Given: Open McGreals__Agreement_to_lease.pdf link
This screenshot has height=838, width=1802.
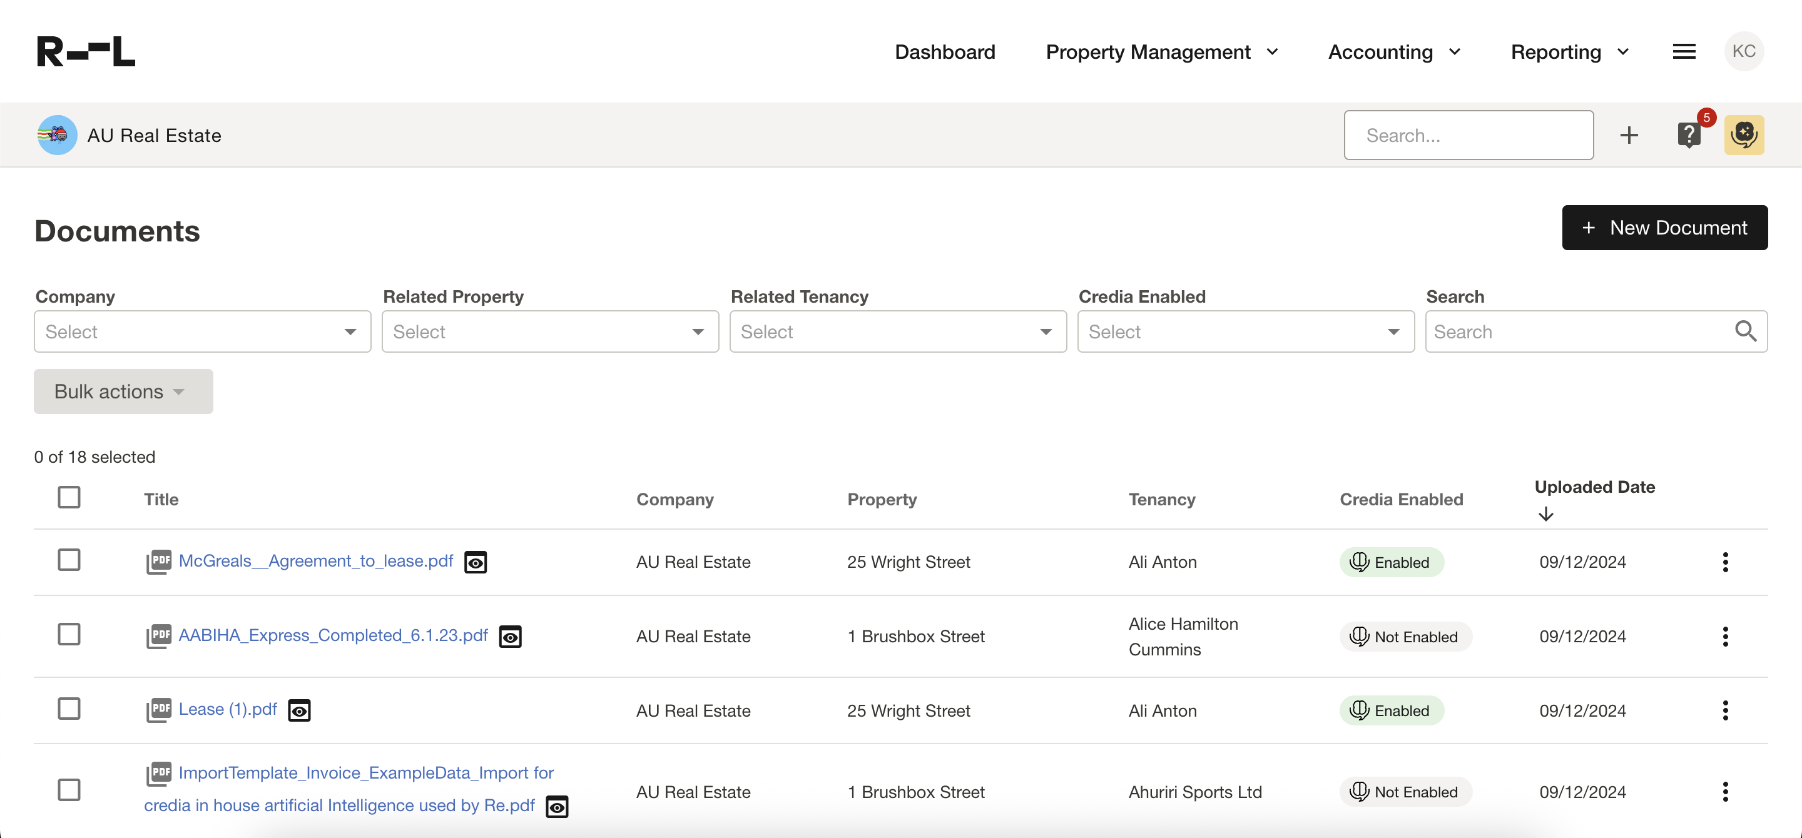Looking at the screenshot, I should 315,561.
